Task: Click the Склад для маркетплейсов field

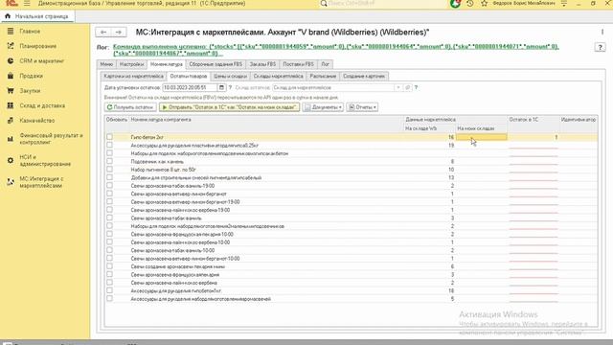Action: (333, 87)
